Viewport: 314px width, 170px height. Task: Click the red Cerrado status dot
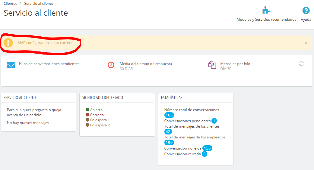[x=87, y=115]
